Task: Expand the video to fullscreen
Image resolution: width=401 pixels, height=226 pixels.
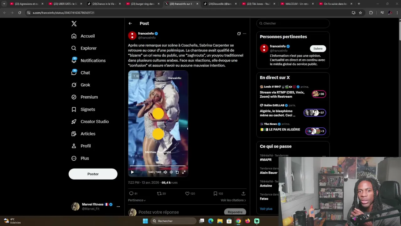Action: pos(184,172)
